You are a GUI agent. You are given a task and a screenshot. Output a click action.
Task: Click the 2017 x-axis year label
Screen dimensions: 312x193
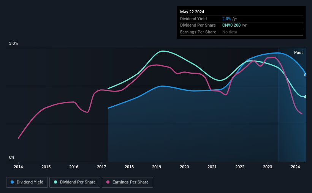(101, 167)
